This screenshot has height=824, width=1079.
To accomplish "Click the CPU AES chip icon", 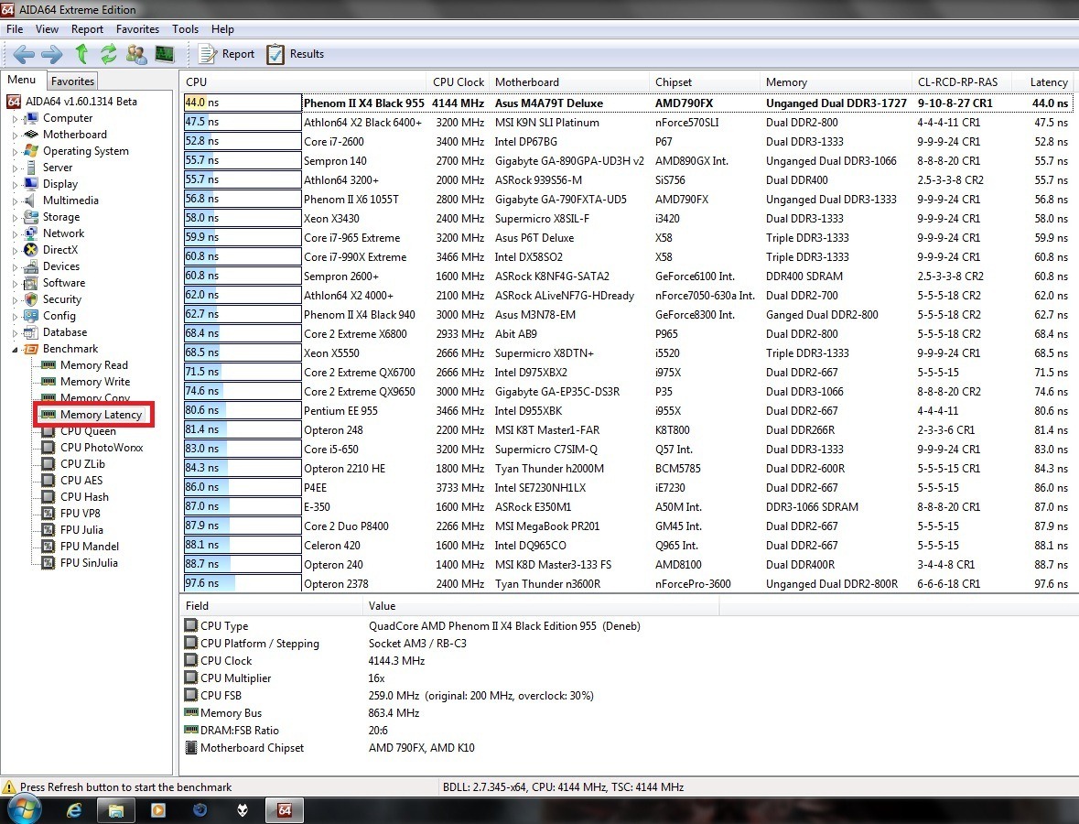I will point(49,481).
